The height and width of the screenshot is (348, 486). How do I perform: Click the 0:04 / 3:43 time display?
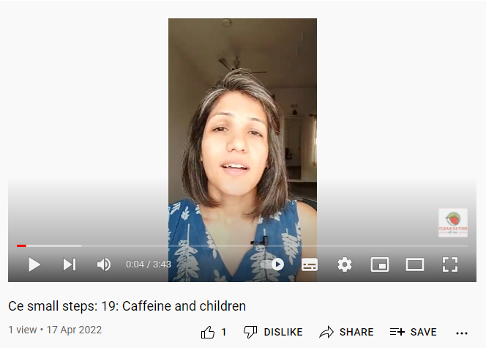148,264
